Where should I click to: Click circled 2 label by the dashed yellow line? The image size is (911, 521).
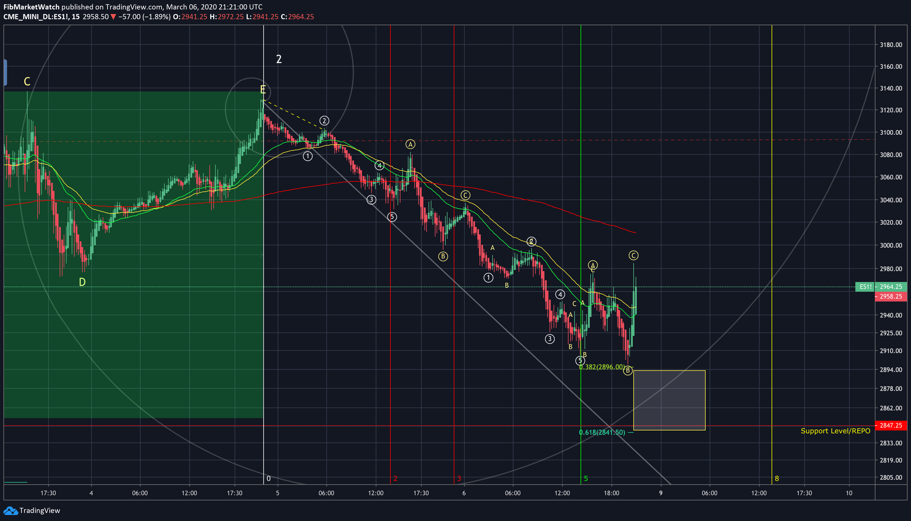[x=324, y=121]
